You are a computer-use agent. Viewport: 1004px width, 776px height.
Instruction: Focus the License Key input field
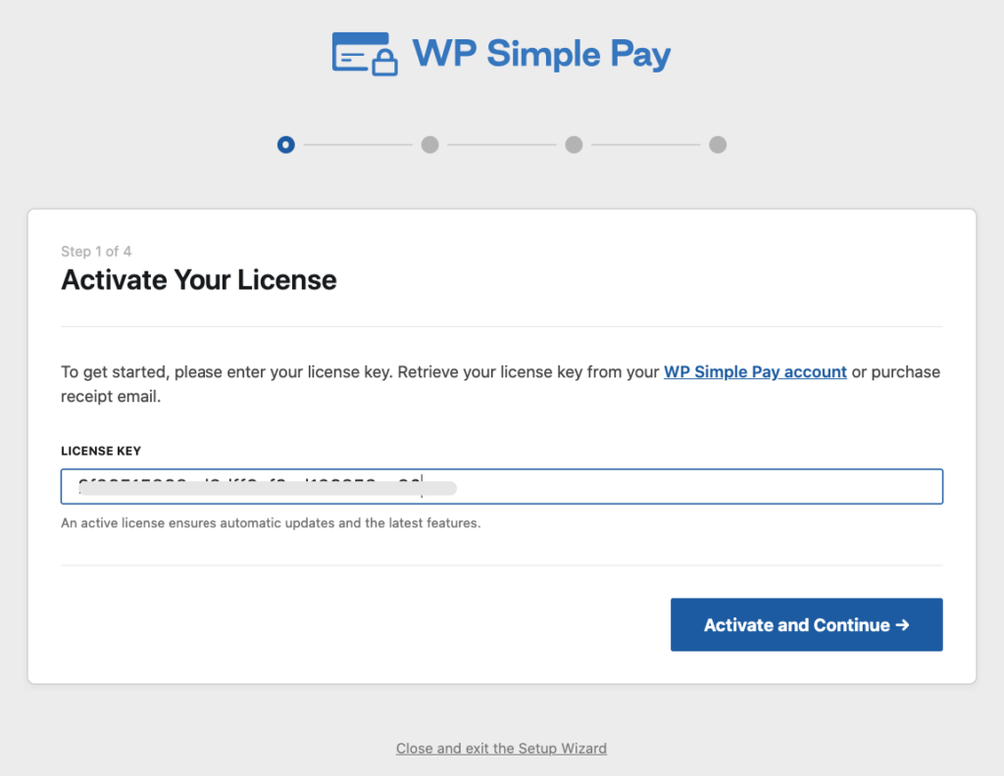pos(686,487)
